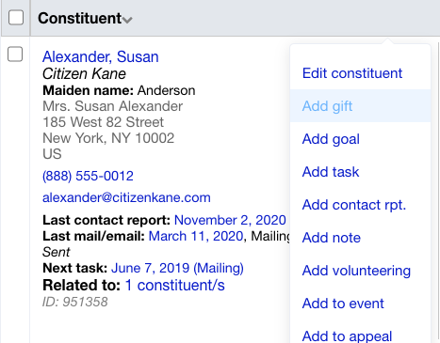Screen dimensions: 440x343
Task: Choose Add note in the menu
Action: click(x=332, y=238)
